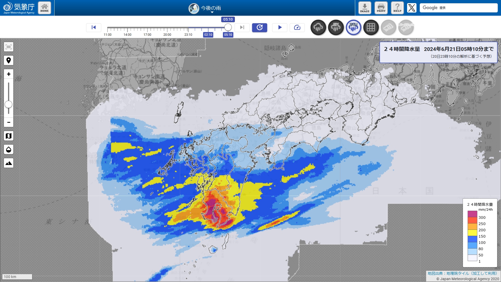The width and height of the screenshot is (501, 282).
Task: Open the color opacity droplet settings
Action: (x=9, y=150)
